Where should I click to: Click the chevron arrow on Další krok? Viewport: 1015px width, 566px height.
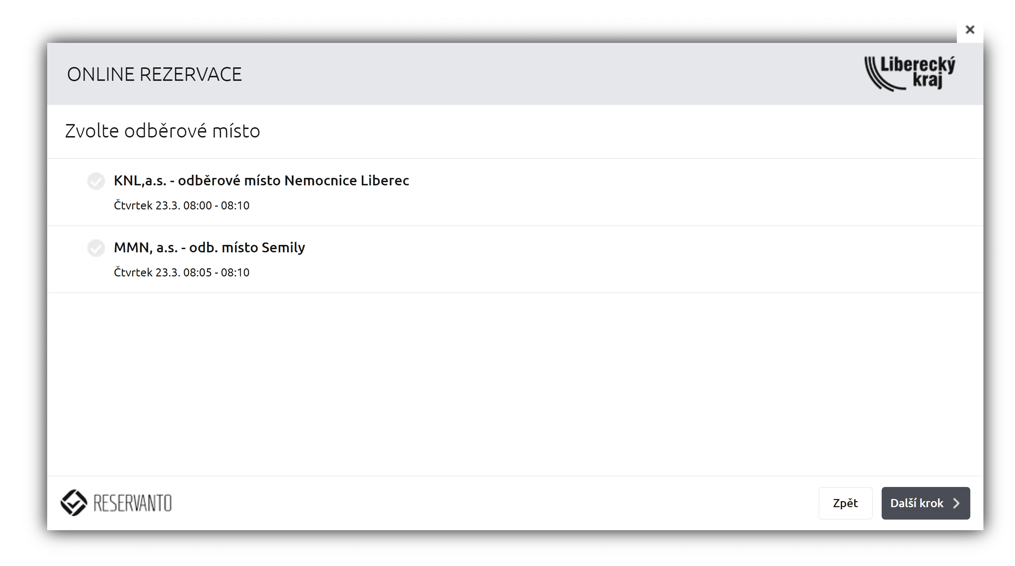click(x=956, y=503)
